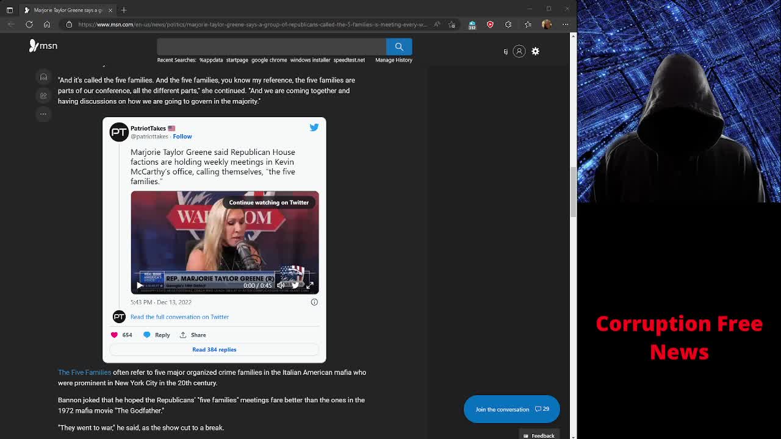Open the red shield extension

tap(490, 24)
